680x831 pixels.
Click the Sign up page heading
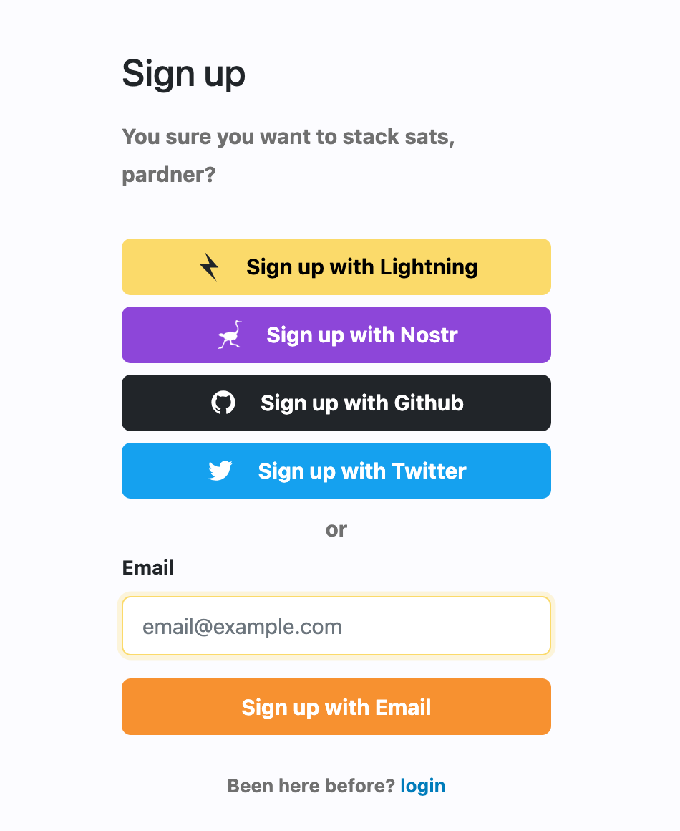tap(184, 74)
